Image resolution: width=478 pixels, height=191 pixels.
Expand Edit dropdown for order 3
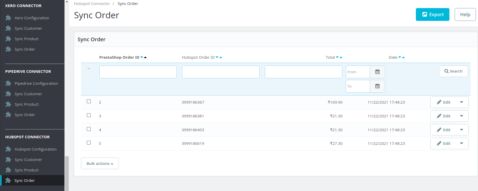461,116
